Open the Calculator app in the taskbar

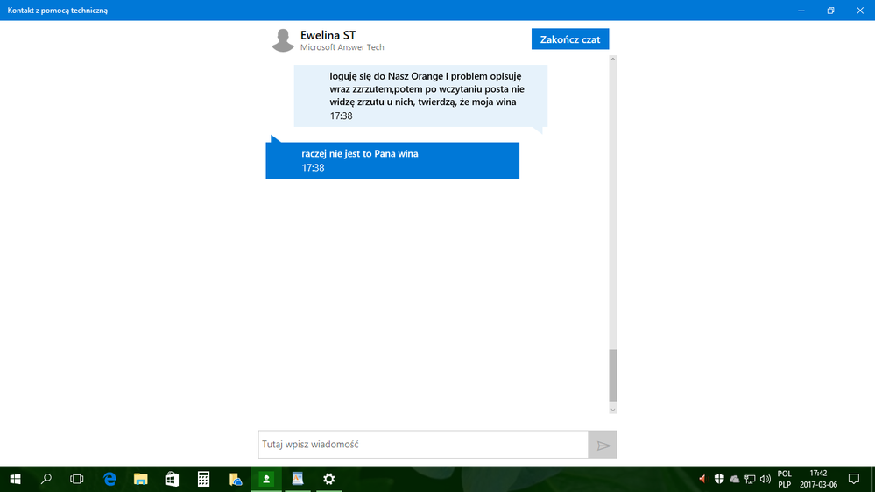pyautogui.click(x=203, y=479)
